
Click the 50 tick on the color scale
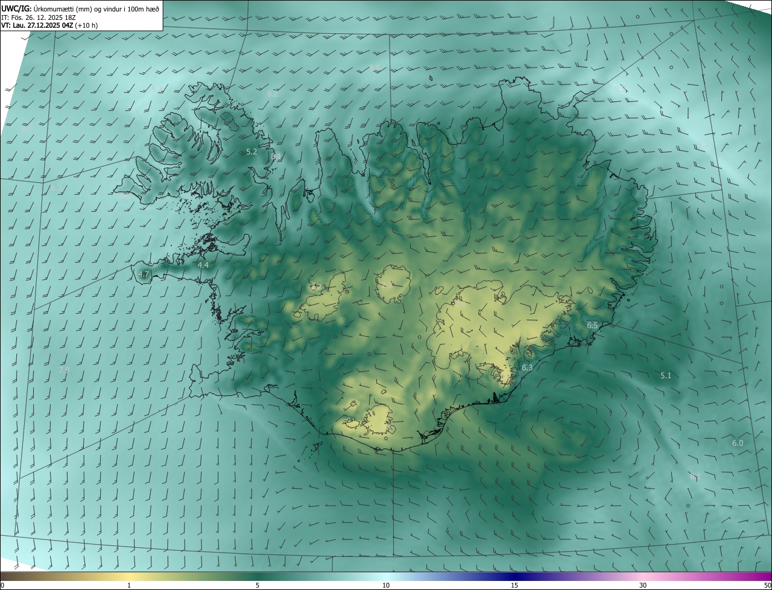tap(767, 585)
